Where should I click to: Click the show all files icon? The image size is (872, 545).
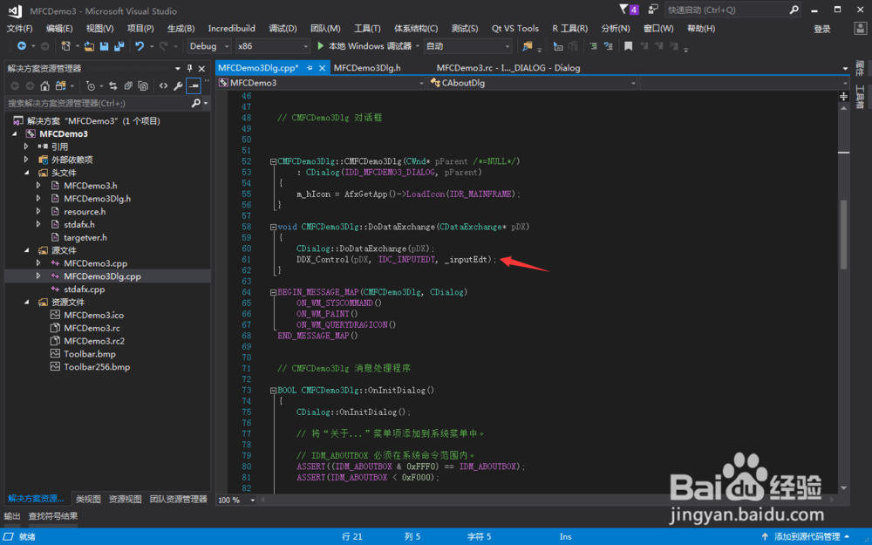click(x=143, y=85)
